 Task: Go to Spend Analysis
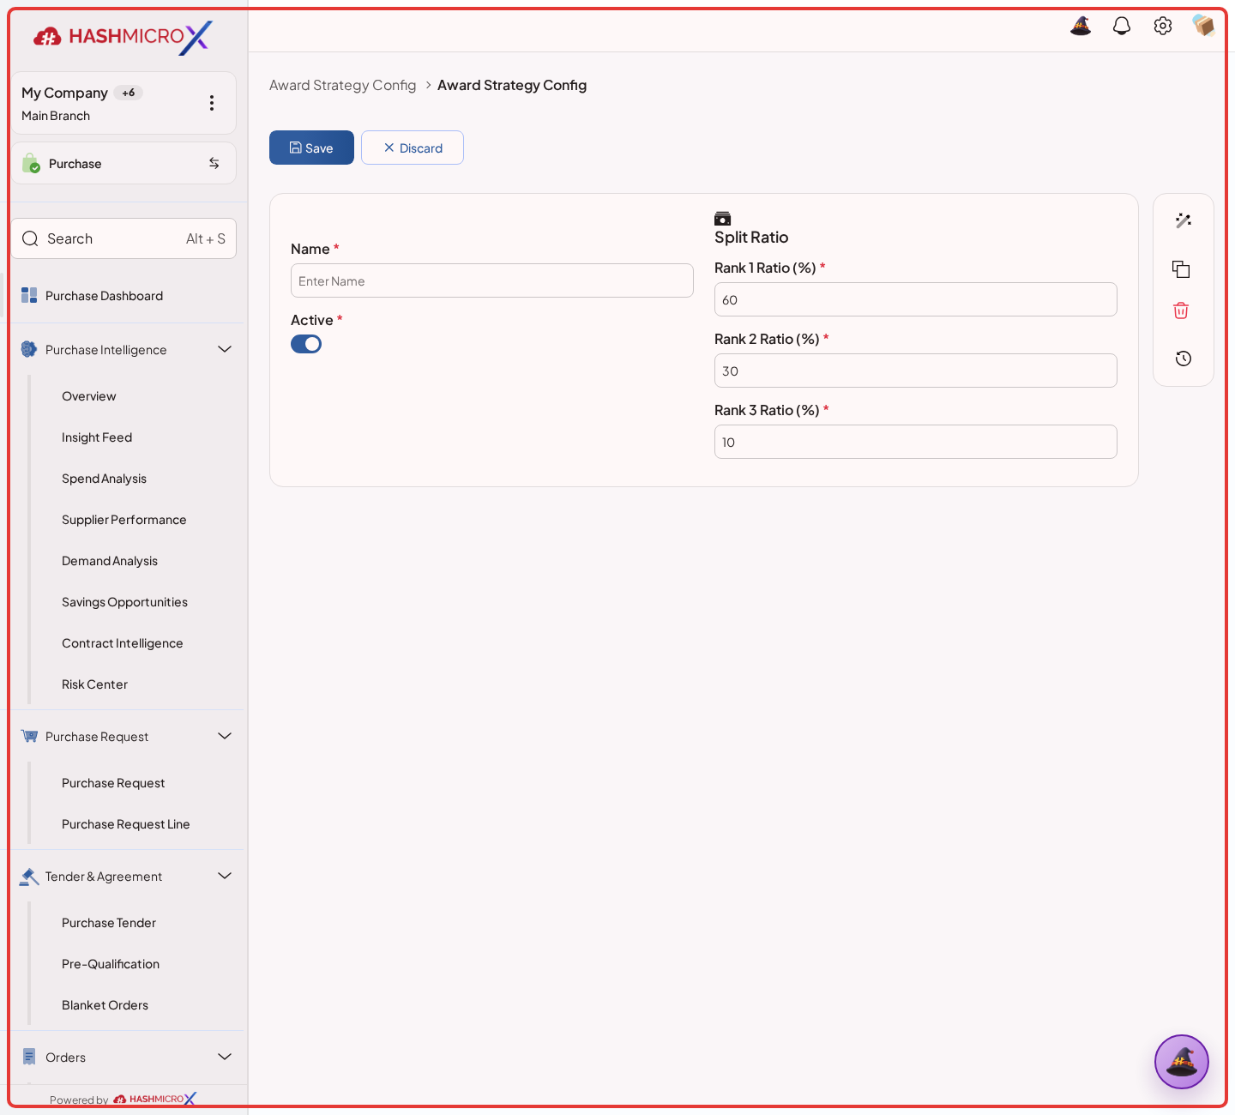[x=104, y=479]
